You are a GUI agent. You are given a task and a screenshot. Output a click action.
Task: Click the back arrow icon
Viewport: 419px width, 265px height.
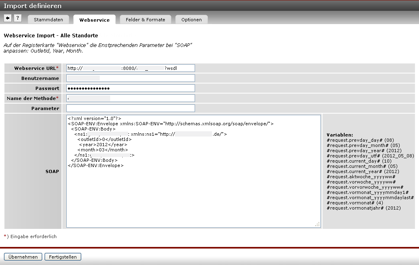pyautogui.click(x=8, y=18)
